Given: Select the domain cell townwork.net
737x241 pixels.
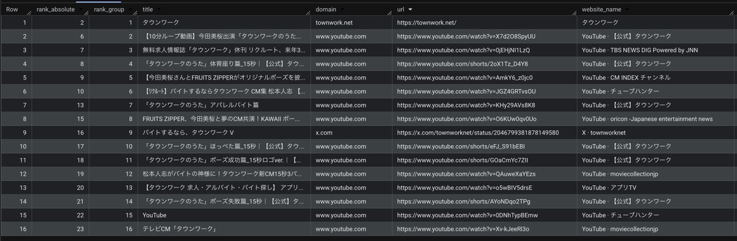Looking at the screenshot, I should coord(333,22).
